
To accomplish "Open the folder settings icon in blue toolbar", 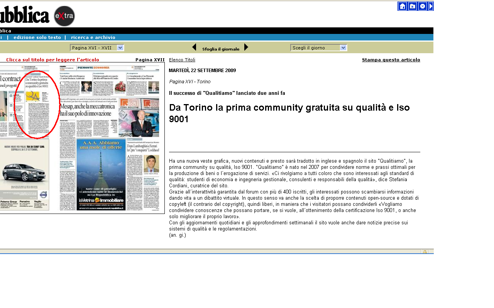I will [x=413, y=6].
